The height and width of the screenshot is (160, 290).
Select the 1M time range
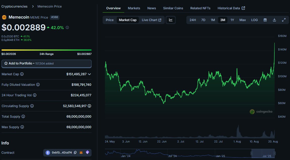[213, 20]
